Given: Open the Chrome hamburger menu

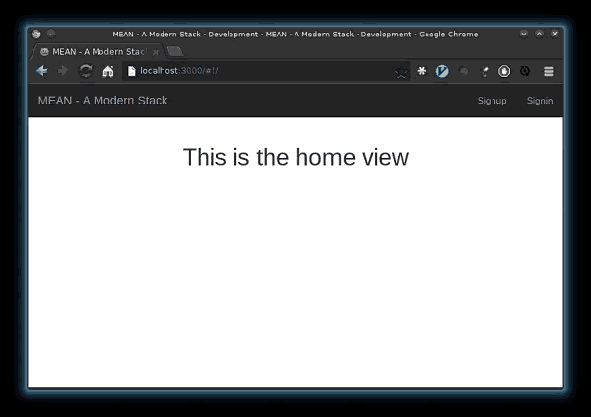Looking at the screenshot, I should coord(549,71).
